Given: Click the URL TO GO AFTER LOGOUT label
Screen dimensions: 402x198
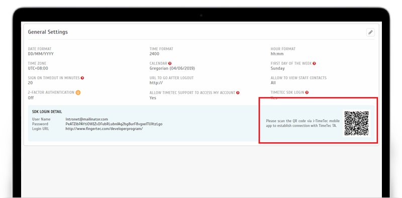Looking at the screenshot, I should tap(172, 78).
